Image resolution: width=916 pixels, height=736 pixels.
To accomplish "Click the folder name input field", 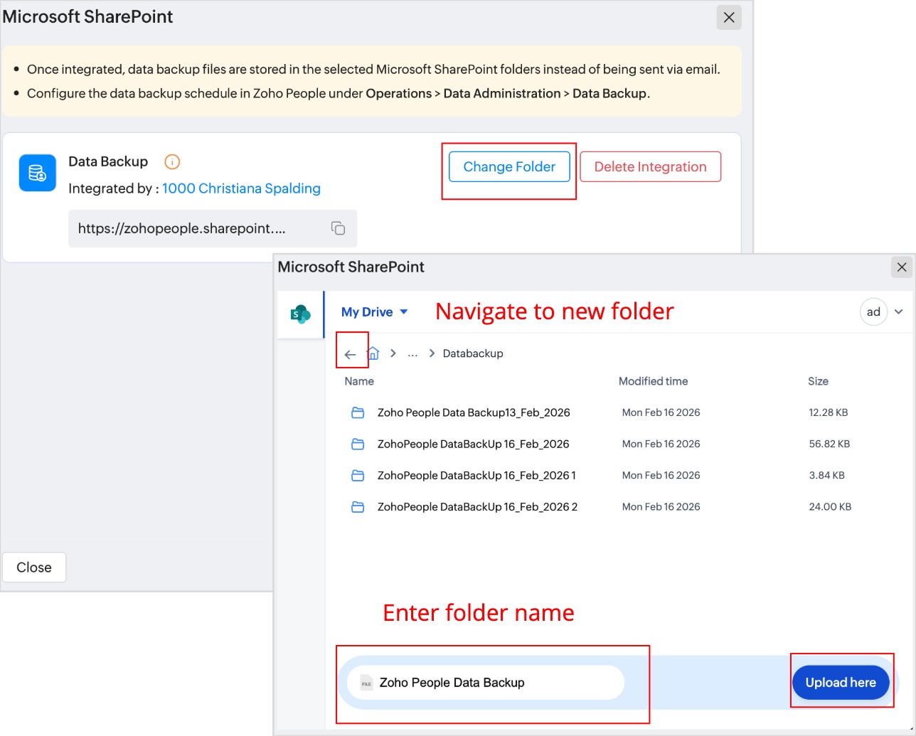I will [491, 683].
